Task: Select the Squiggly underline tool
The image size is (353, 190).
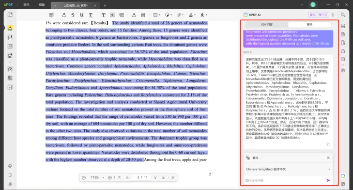Action: click(91, 15)
